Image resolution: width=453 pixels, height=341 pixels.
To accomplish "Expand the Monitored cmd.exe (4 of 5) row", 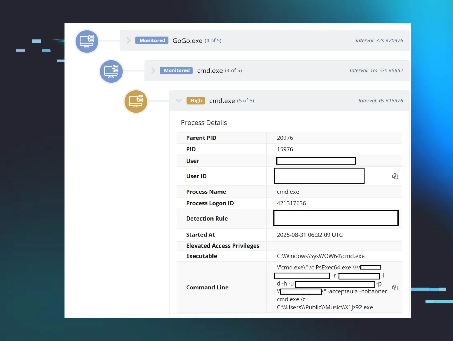I will pos(153,71).
